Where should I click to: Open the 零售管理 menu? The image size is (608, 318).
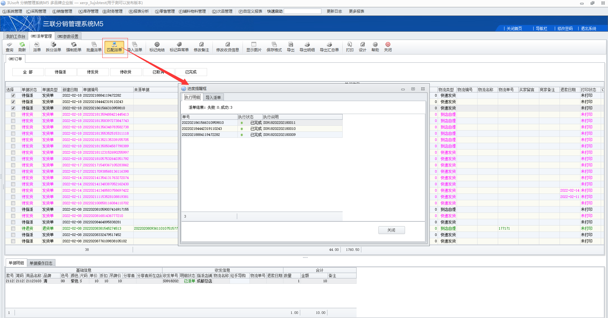click(165, 11)
